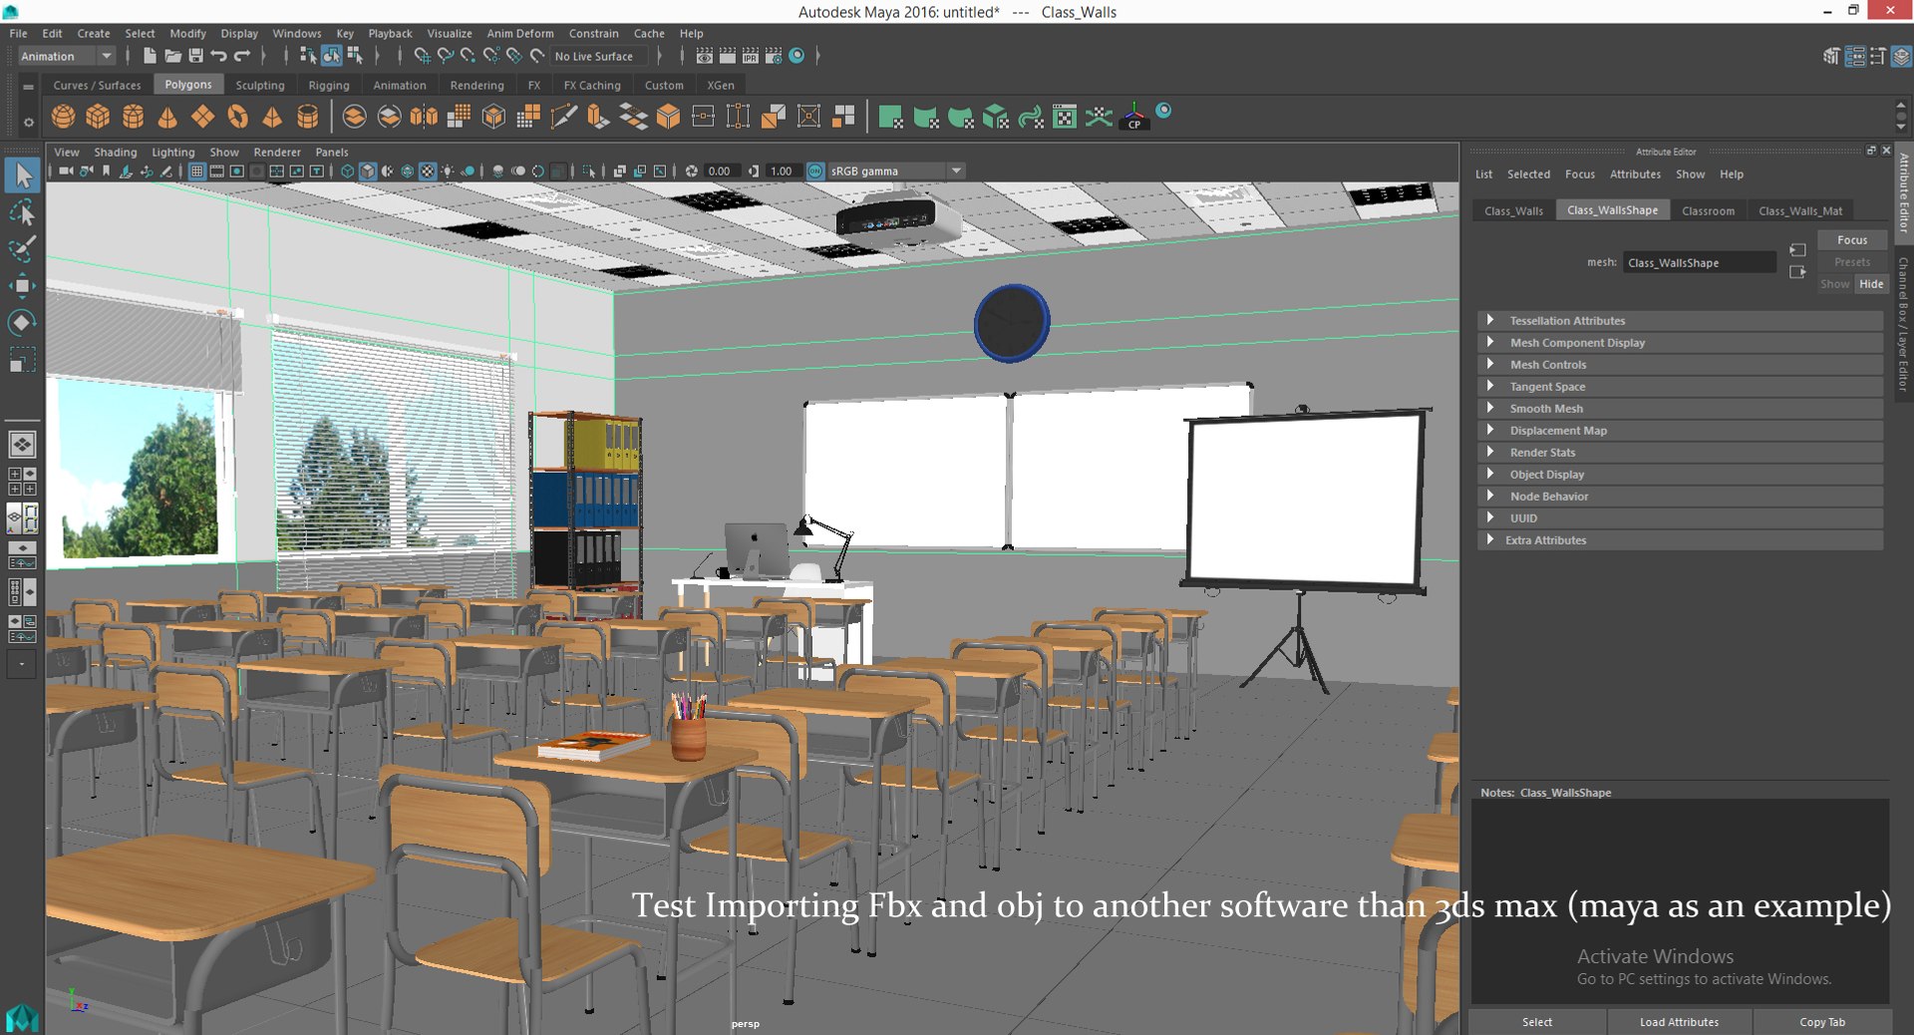Click the Undo arrow icon

coord(218,56)
